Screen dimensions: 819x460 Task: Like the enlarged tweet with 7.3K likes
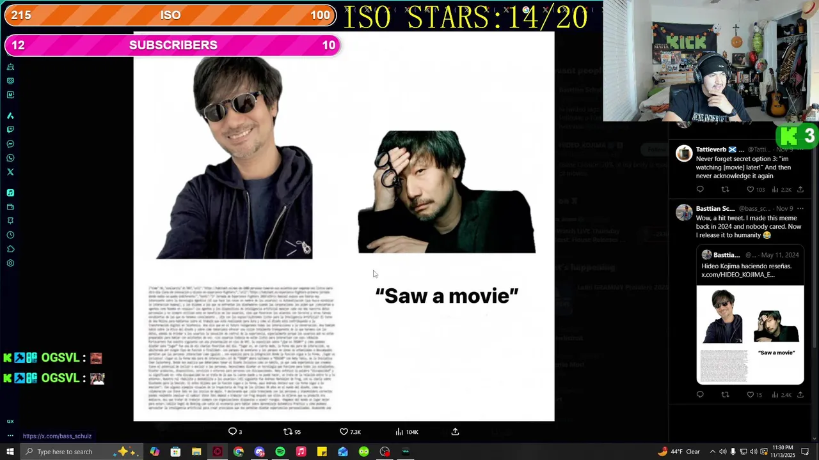point(350,432)
